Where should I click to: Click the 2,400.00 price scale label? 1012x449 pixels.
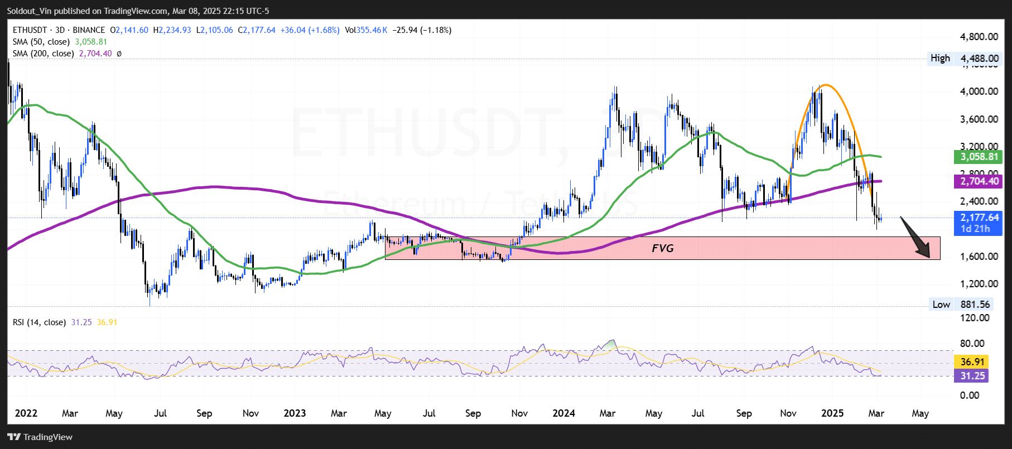979,201
